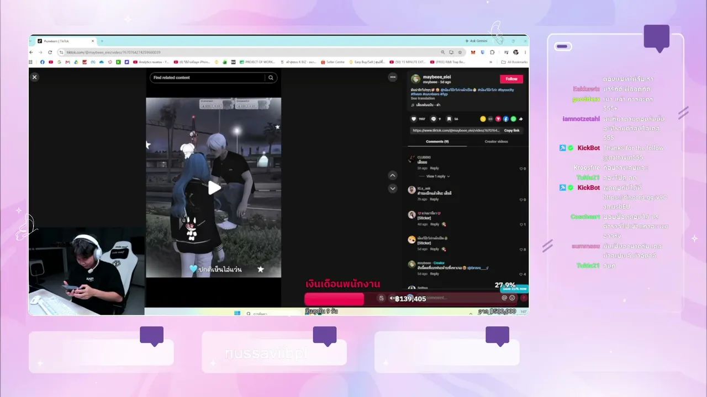Close the TikTok video viewer

[34, 77]
